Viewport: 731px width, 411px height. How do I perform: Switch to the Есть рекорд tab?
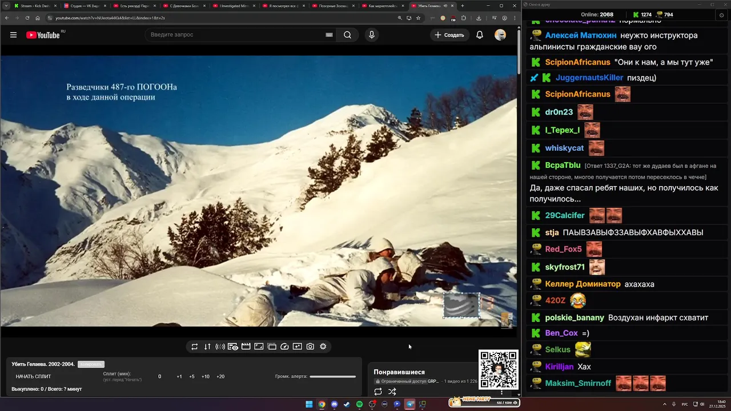(x=135, y=6)
